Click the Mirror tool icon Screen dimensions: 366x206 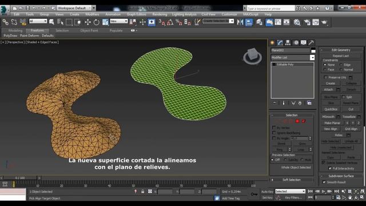click(240, 22)
